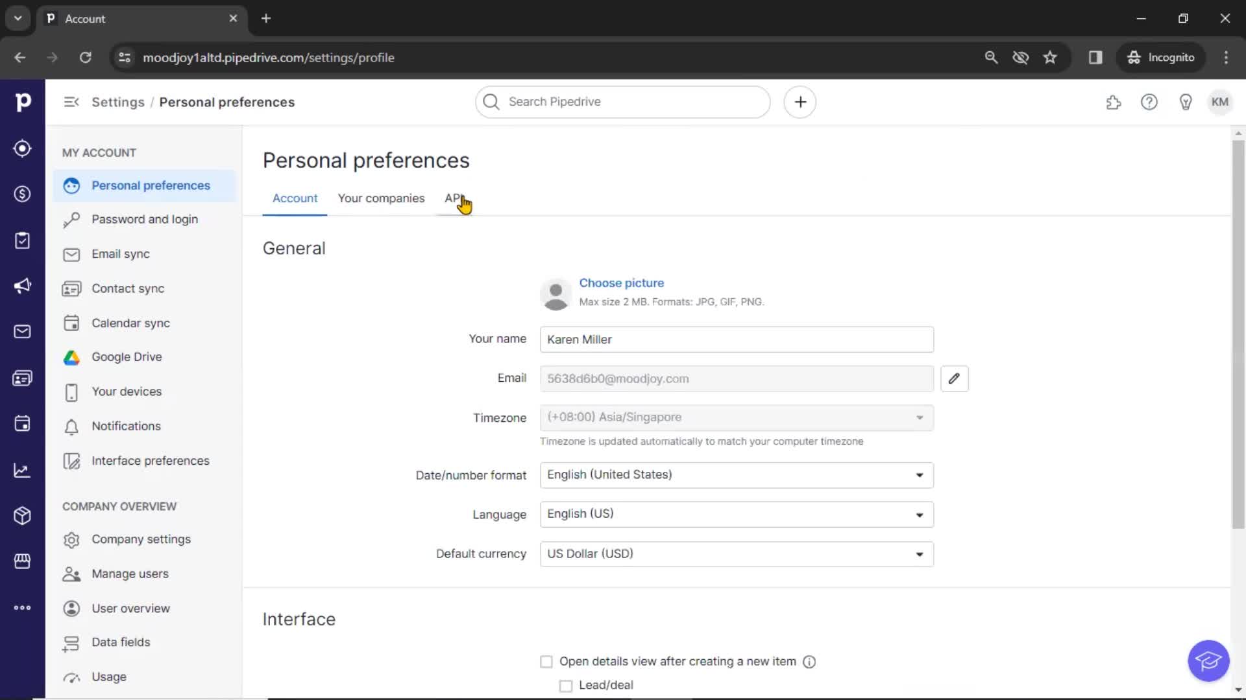The width and height of the screenshot is (1246, 700).
Task: Toggle the Lead/deal checkbox
Action: coord(565,684)
